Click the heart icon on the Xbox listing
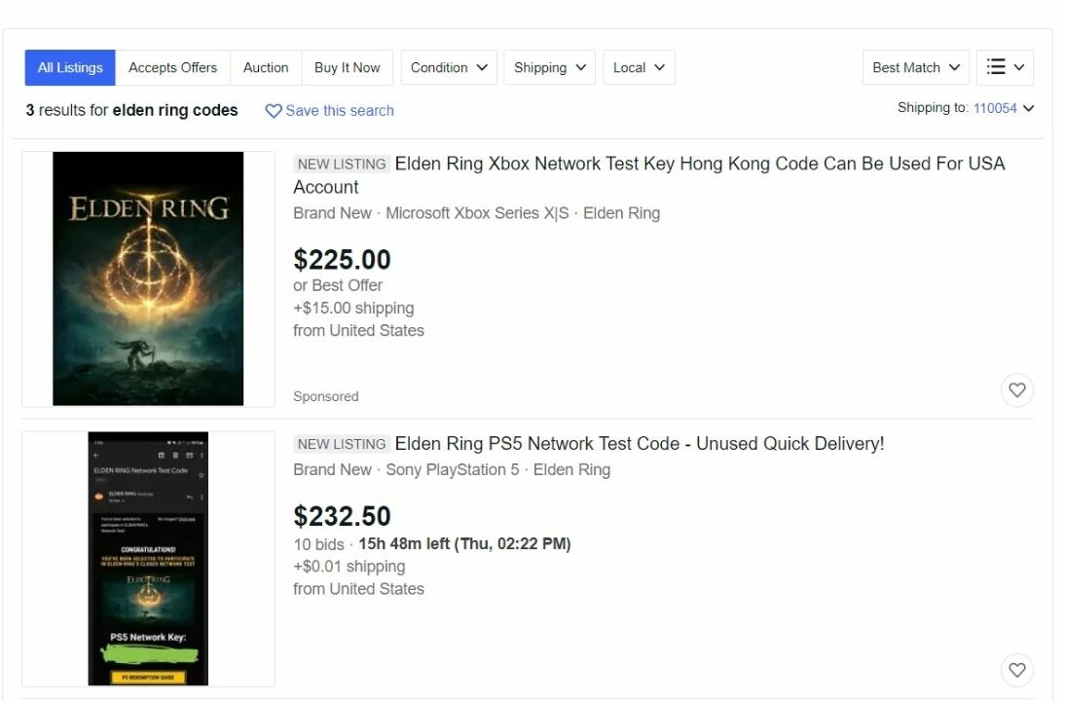Image resolution: width=1065 pixels, height=701 pixels. (1017, 389)
